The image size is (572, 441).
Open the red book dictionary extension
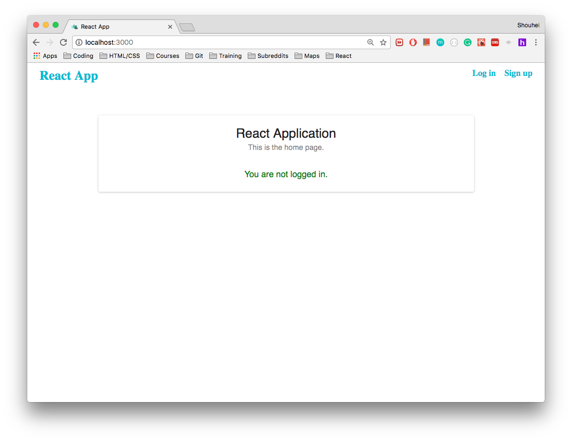427,42
